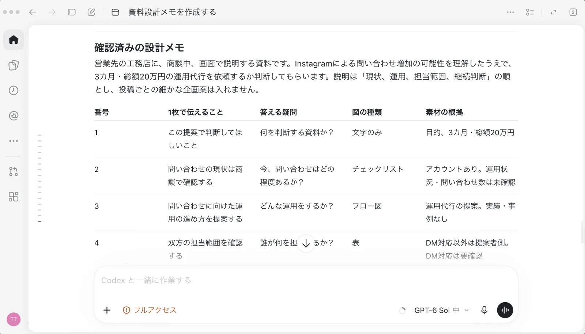Click the 確認済みの設計メモ heading
This screenshot has width=585, height=334.
point(139,48)
